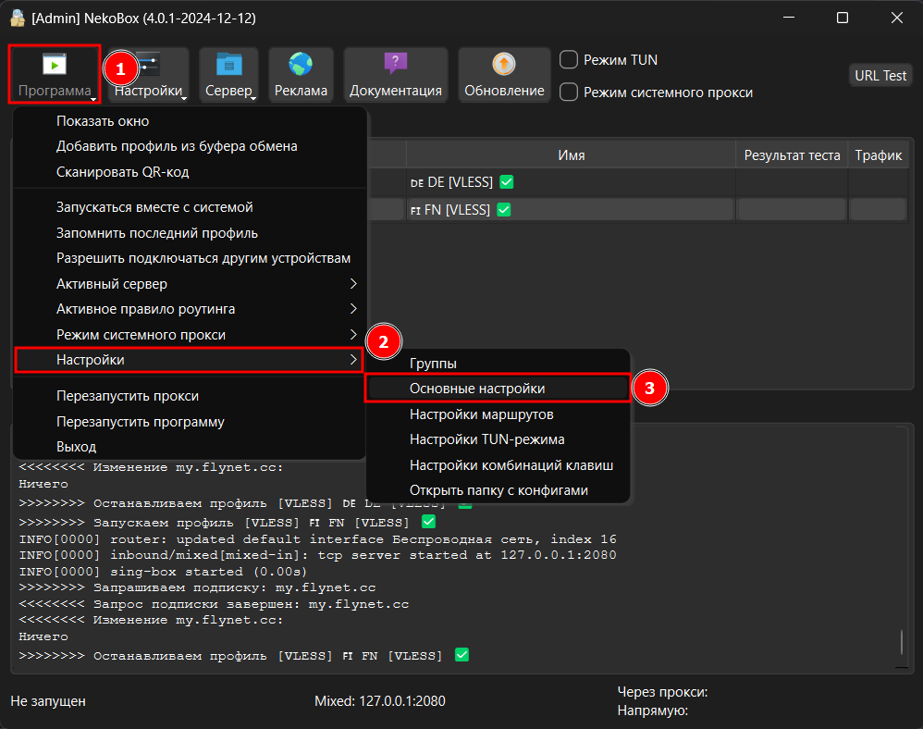Click green checkmark on DE [VLESS] row

click(505, 182)
